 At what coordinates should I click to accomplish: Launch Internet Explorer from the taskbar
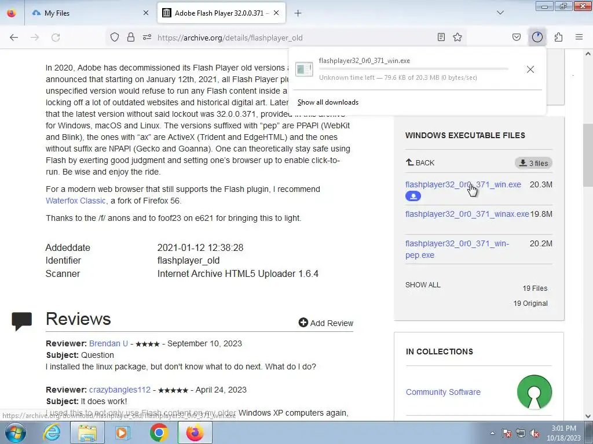click(x=52, y=432)
